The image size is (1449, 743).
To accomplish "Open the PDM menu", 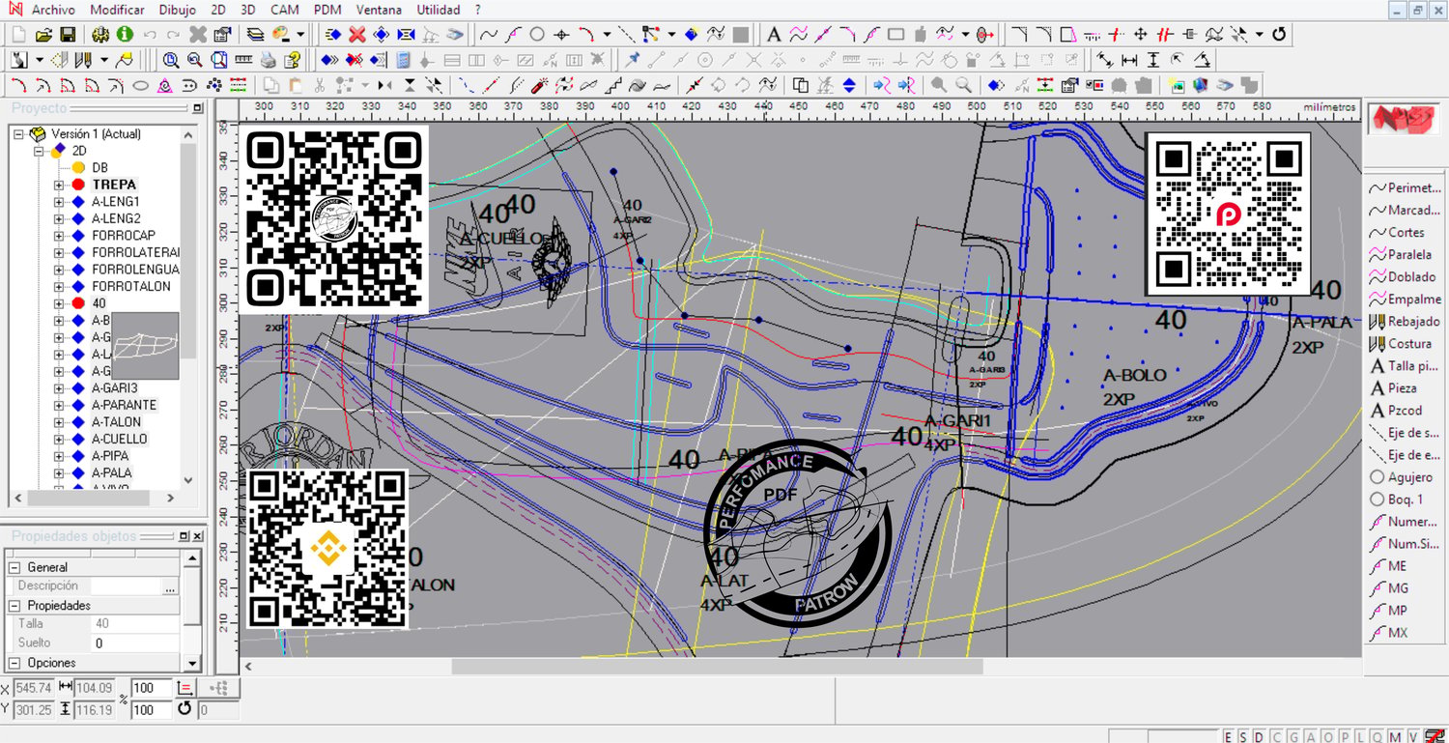I will (328, 10).
